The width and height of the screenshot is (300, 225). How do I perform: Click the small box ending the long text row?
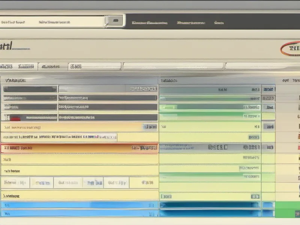(x=112, y=137)
